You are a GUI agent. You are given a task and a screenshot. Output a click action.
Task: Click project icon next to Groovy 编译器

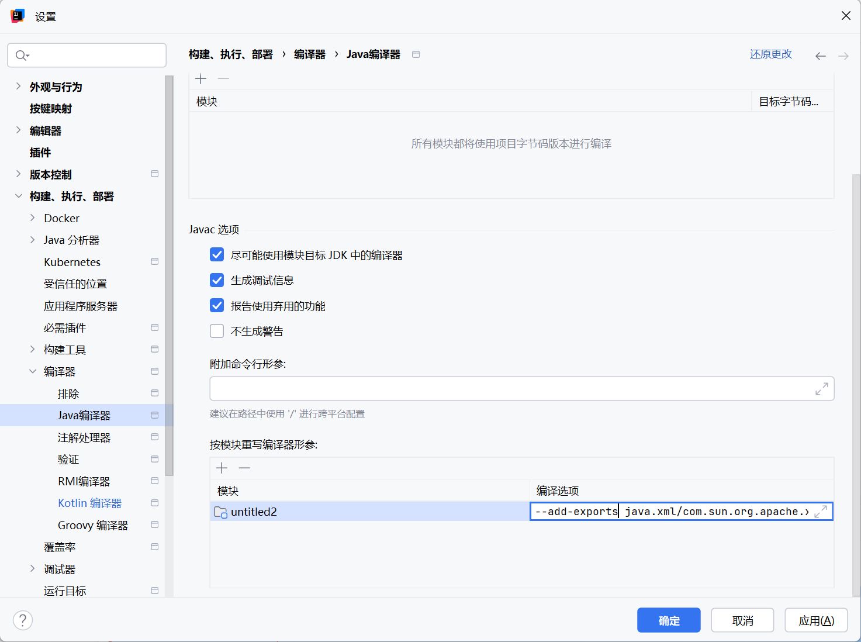155,524
